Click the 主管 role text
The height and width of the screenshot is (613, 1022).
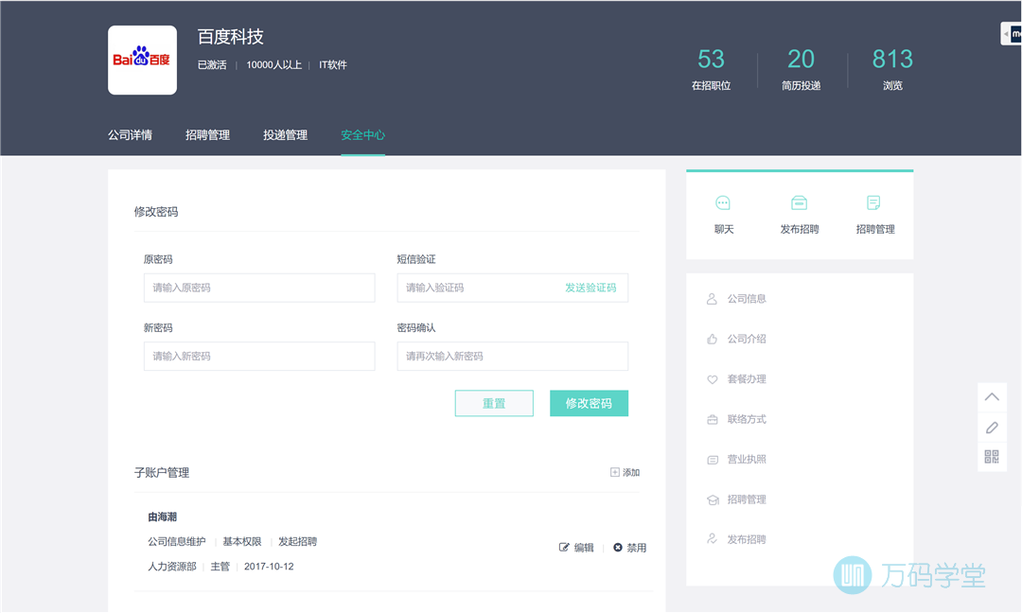(x=220, y=566)
